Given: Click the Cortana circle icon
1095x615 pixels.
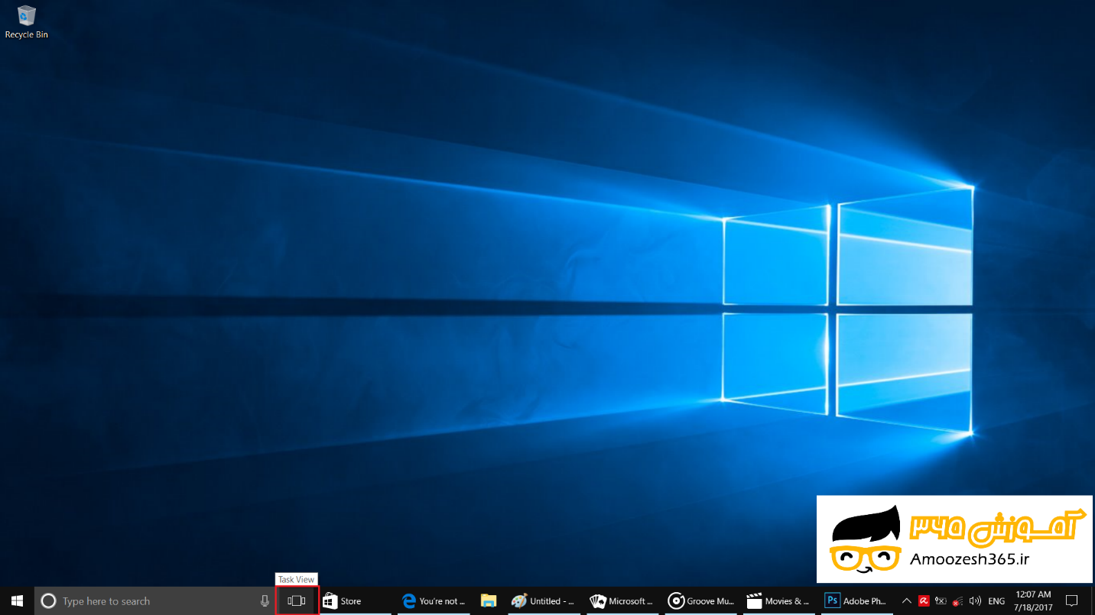Looking at the screenshot, I should pos(48,601).
